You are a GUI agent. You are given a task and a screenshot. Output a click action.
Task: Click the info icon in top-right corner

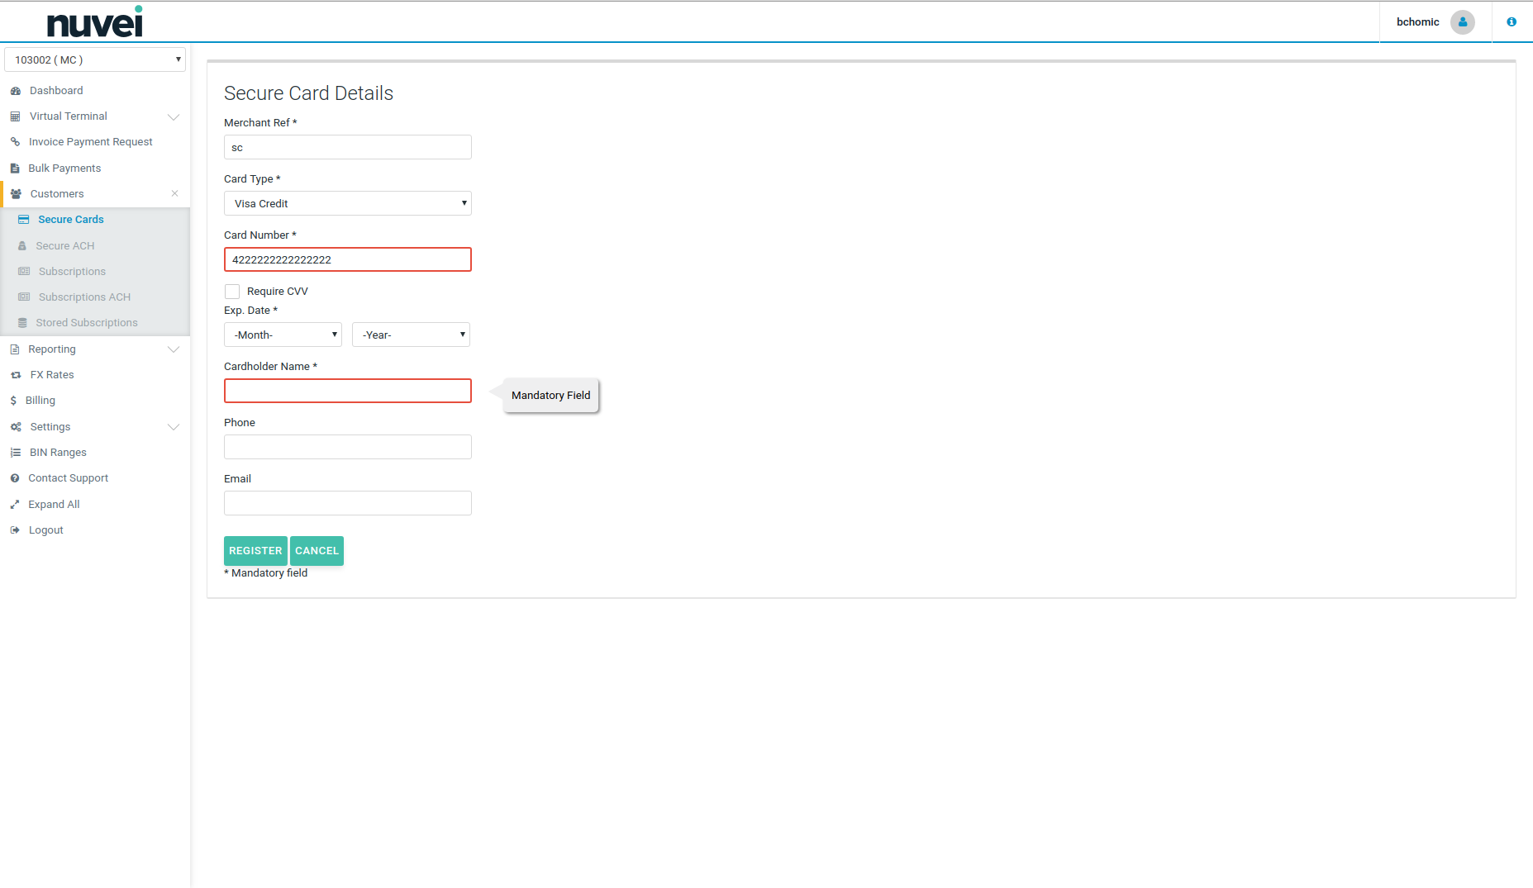pos(1512,22)
